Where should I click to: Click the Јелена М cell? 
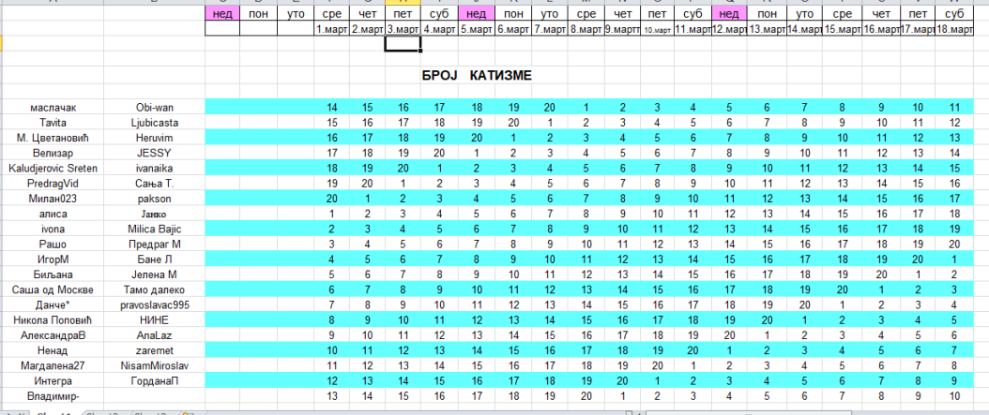(155, 274)
